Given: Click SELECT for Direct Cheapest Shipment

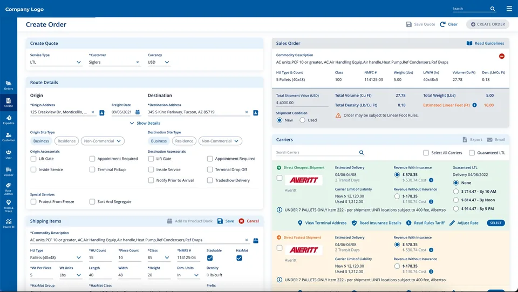Looking at the screenshot, I should (x=495, y=223).
